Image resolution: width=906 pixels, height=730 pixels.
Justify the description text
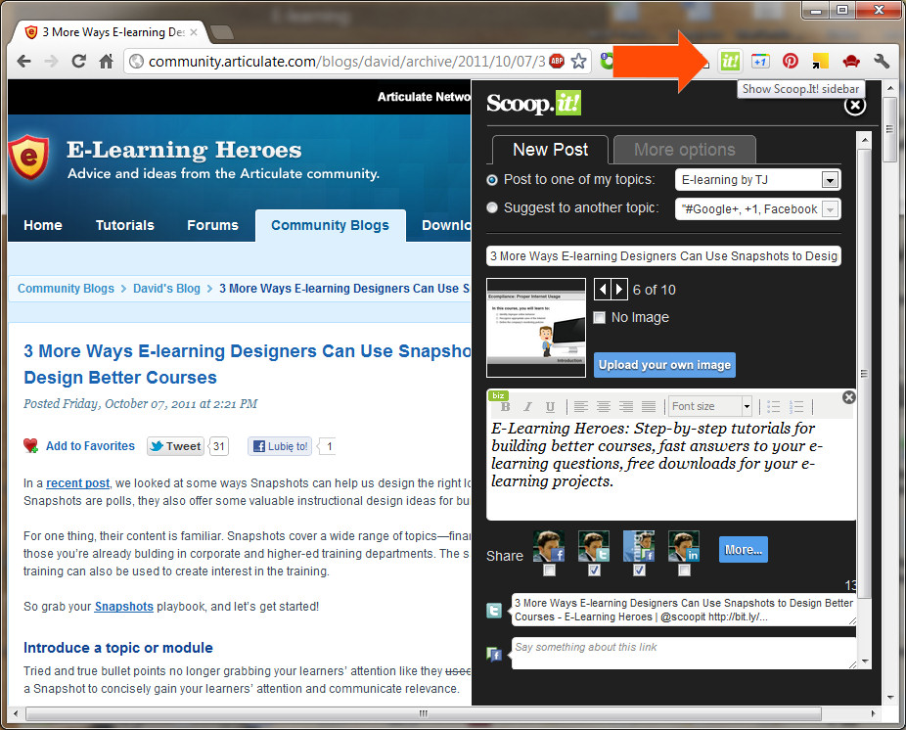point(649,406)
